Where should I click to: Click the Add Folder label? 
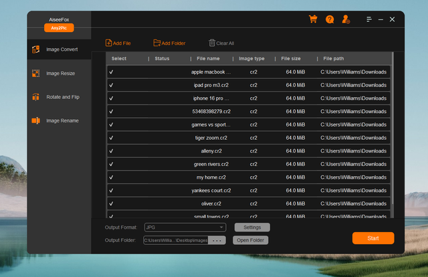tap(173, 43)
